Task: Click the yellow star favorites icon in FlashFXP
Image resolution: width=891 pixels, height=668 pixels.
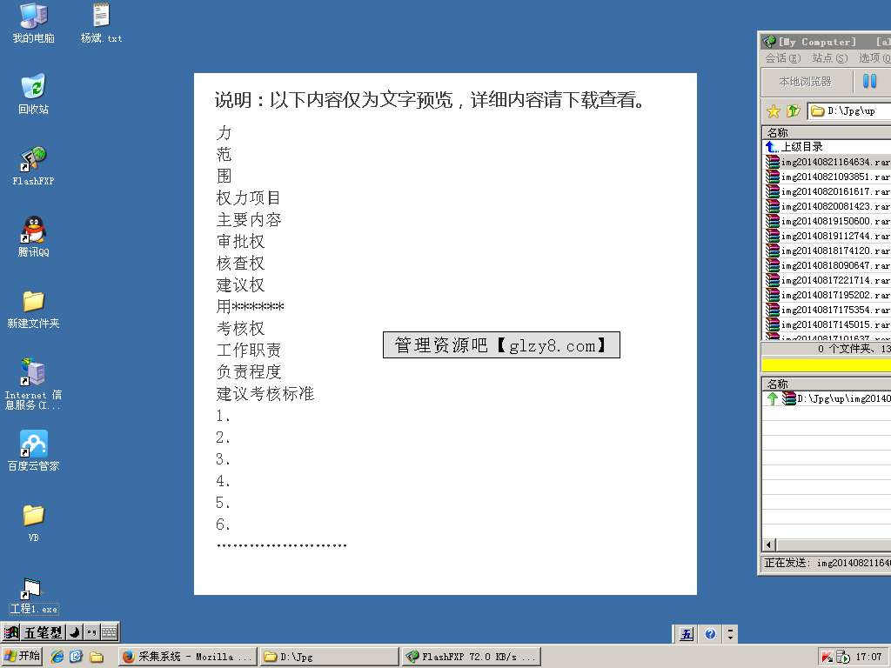Action: coord(774,111)
